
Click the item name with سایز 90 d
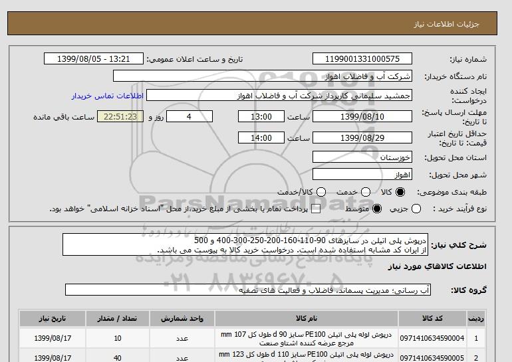[307, 339]
